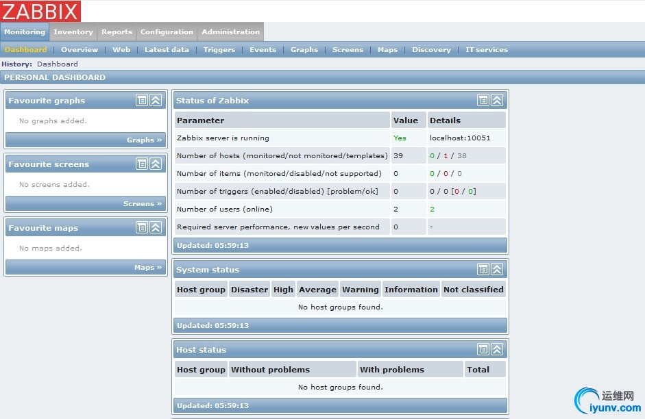
Task: Open IT services page
Action: (487, 50)
